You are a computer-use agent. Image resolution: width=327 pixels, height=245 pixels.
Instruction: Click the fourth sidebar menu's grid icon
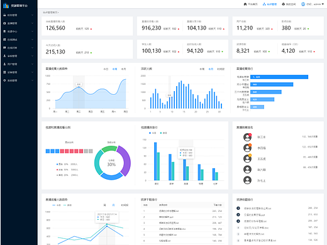tap(4, 40)
